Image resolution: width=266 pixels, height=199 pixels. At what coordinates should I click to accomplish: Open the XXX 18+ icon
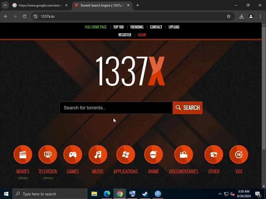tap(239, 154)
